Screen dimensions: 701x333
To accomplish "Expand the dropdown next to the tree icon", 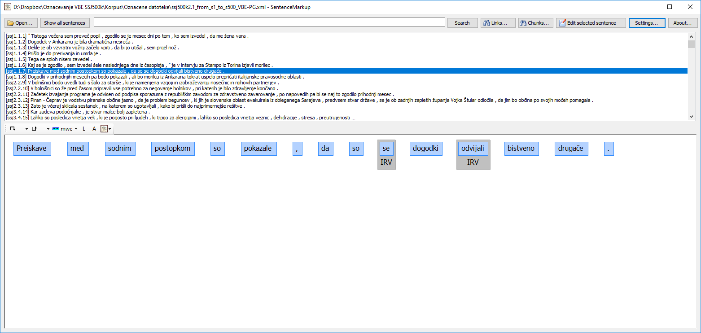I will click(x=110, y=129).
